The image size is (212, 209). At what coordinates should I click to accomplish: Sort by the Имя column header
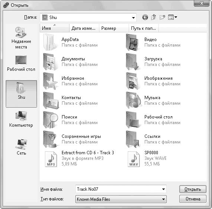click(x=55, y=28)
